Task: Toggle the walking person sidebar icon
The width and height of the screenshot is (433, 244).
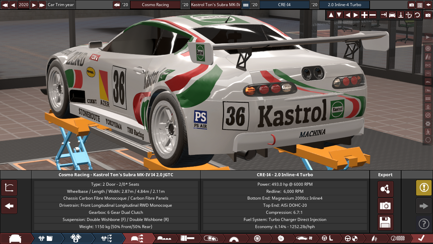Action: click(x=428, y=131)
